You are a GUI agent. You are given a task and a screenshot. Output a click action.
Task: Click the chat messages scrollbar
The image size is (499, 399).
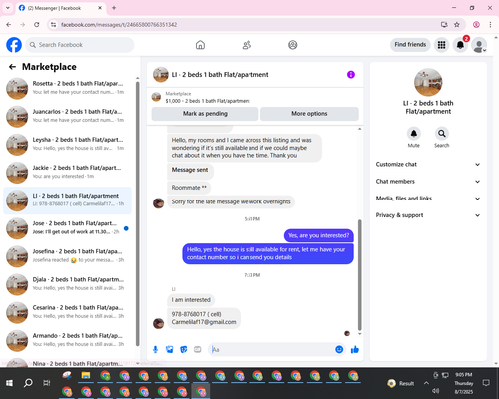359,274
